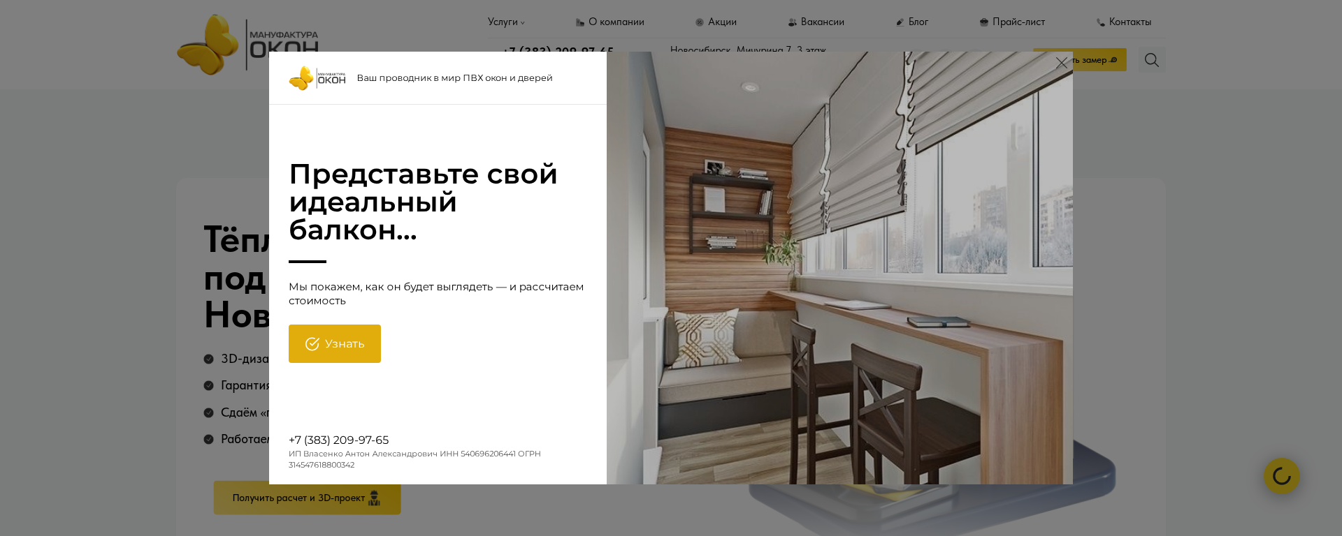Expand the Услуги menu
Viewport: 1342px width, 536px height.
pyautogui.click(x=506, y=22)
